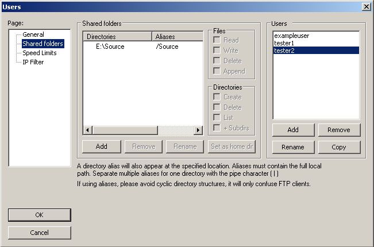This screenshot has width=374, height=247.
Task: Select Shared folders in the page tree
Action: [43, 44]
